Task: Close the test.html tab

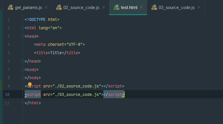Action: pyautogui.click(x=141, y=7)
